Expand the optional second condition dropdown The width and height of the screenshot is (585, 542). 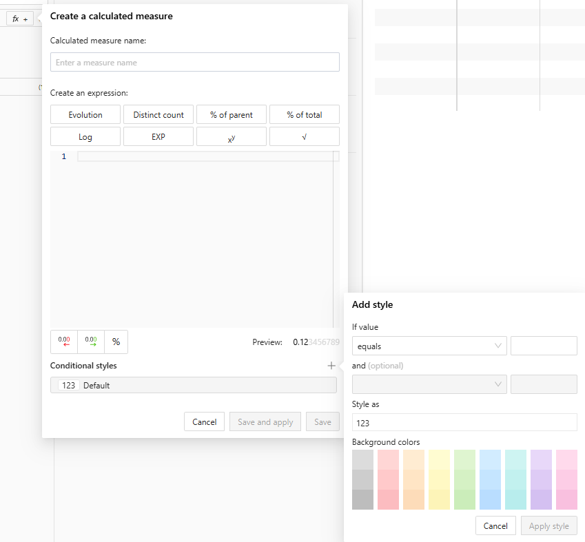click(429, 384)
